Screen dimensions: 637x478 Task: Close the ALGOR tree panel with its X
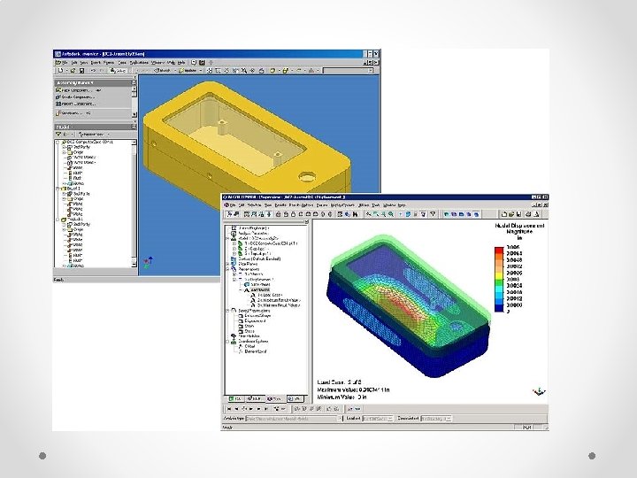click(306, 222)
